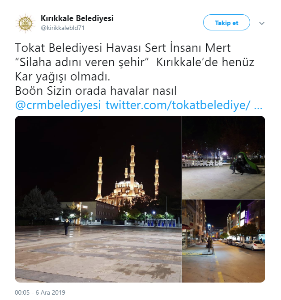Viewport: 281px width, 300px height.
Task: Open the twitter.com/tokatbelediye link
Action: click(178, 105)
